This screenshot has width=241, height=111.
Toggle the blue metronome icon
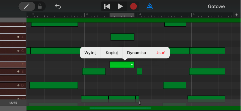[150, 7]
